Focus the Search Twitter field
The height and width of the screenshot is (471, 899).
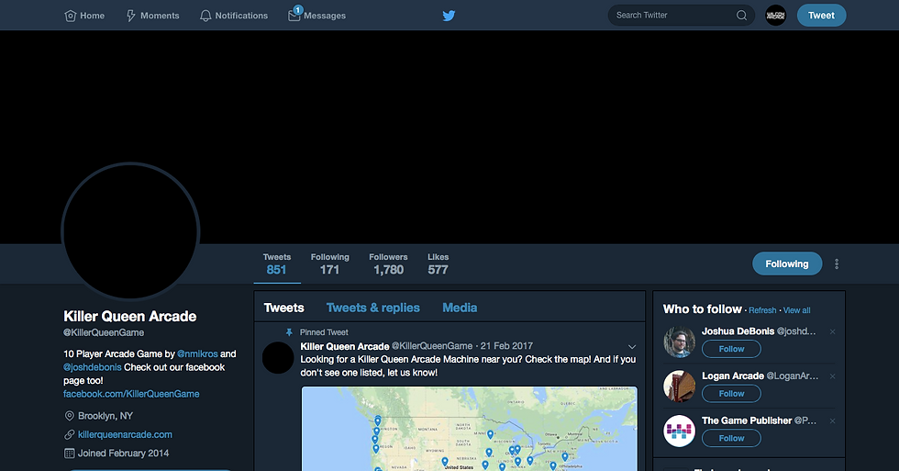pyautogui.click(x=681, y=16)
